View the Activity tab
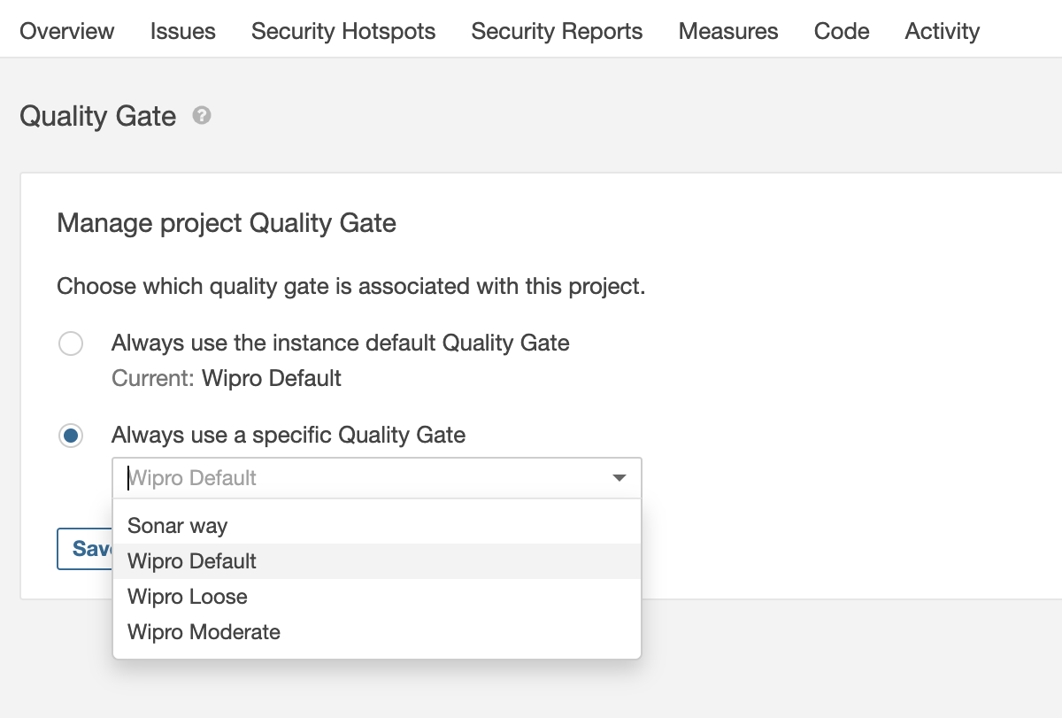Viewport: 1062px width, 718px height. (943, 31)
